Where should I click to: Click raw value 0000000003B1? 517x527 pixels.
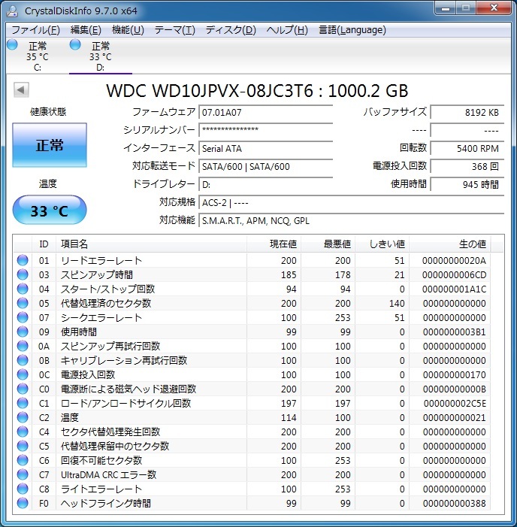point(454,332)
